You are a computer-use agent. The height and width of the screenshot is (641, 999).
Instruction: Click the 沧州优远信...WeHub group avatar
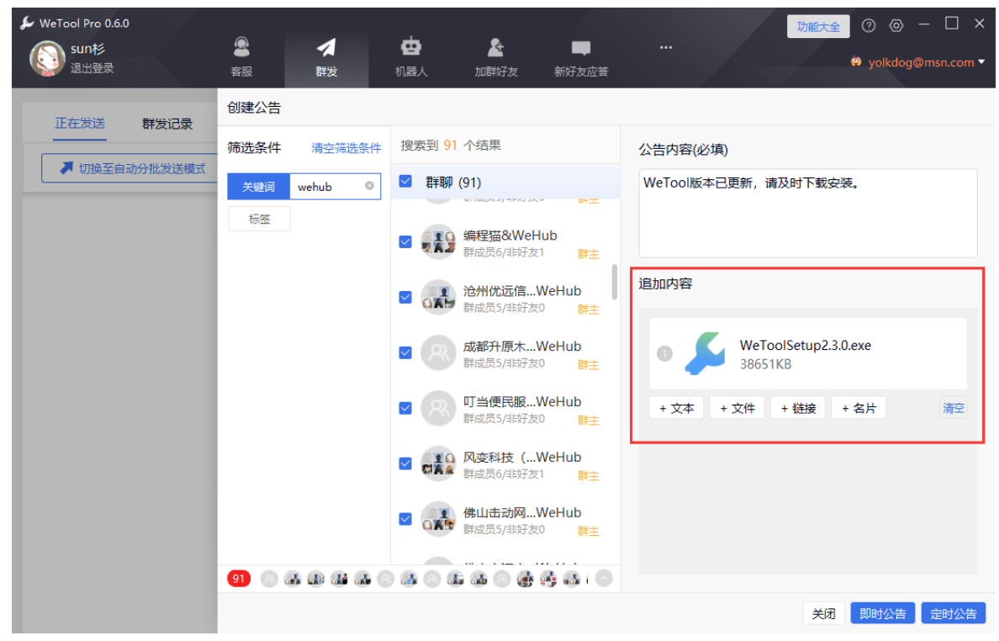pyautogui.click(x=438, y=298)
